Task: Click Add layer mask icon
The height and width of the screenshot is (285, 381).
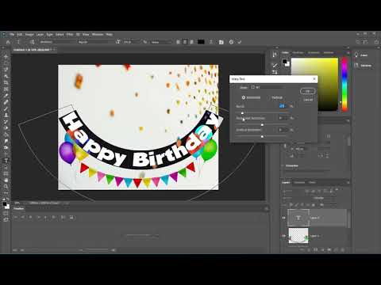Action: 315,249
